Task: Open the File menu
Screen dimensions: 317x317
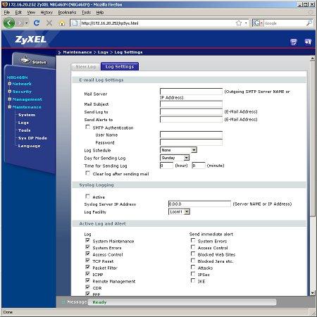Action: pyautogui.click(x=7, y=13)
